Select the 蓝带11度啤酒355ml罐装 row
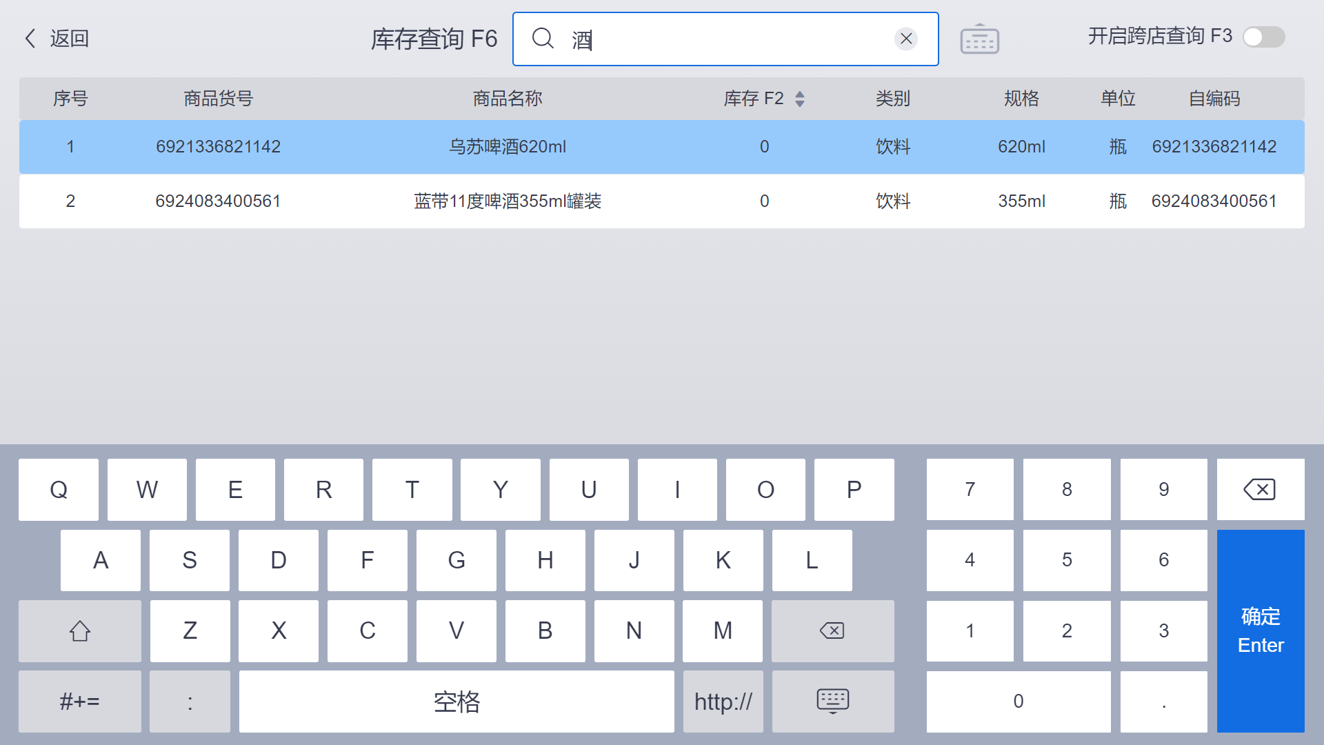 point(507,201)
